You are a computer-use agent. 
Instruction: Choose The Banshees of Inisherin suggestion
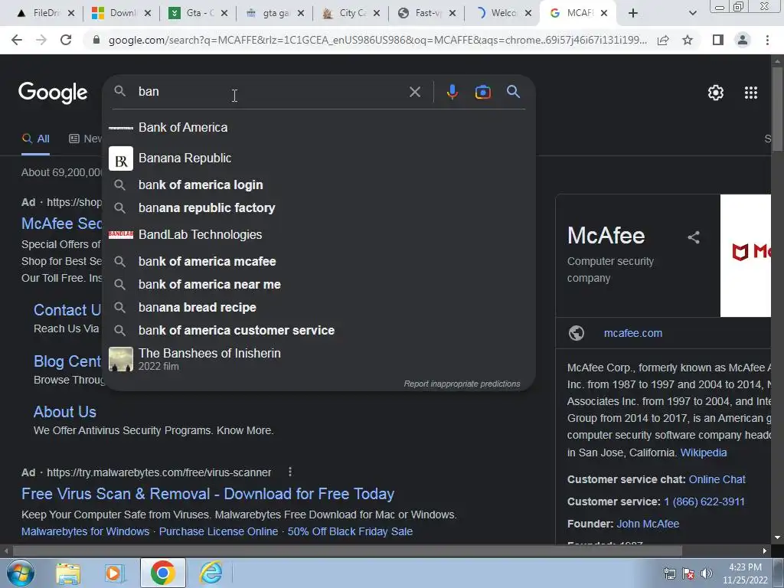(x=318, y=359)
